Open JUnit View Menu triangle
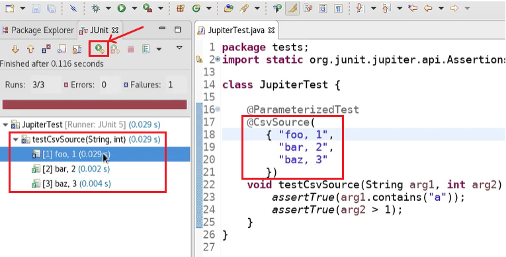 point(179,48)
